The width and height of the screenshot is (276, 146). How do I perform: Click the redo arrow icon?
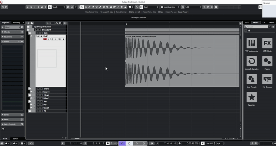click(6, 7)
